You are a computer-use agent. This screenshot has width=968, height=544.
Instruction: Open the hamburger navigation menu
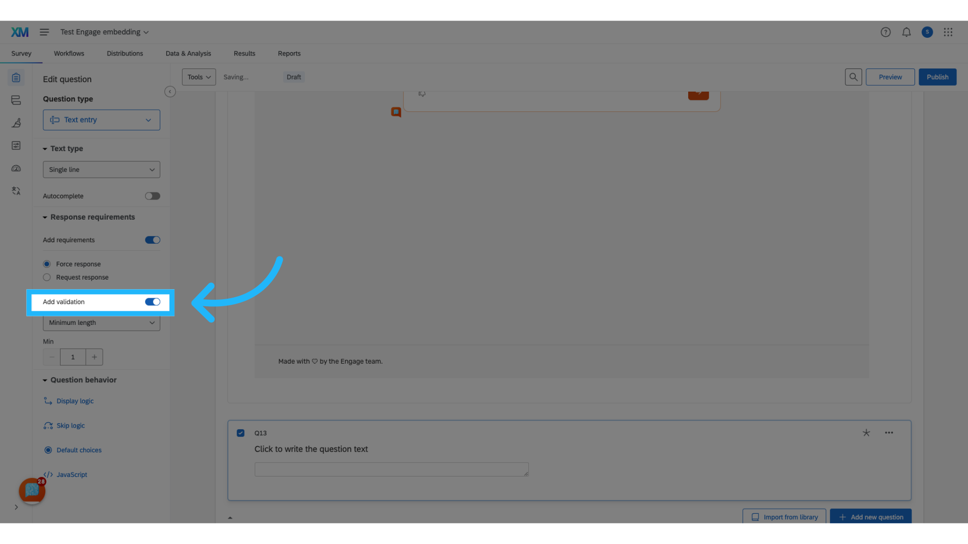[x=44, y=32]
